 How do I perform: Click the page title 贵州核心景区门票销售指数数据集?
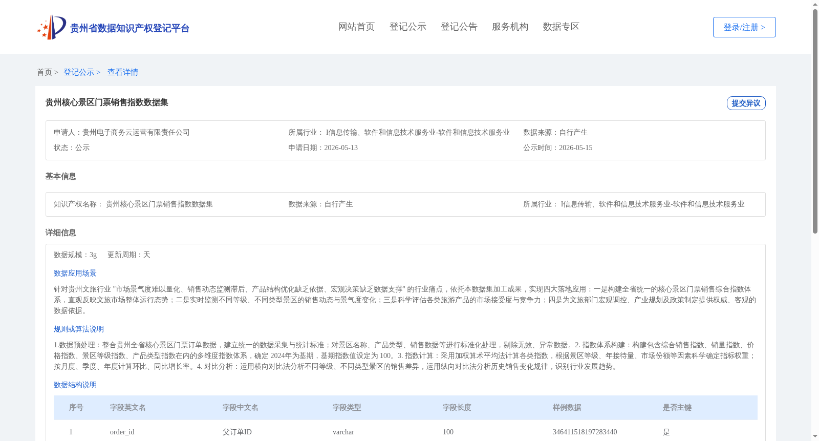[x=107, y=102]
